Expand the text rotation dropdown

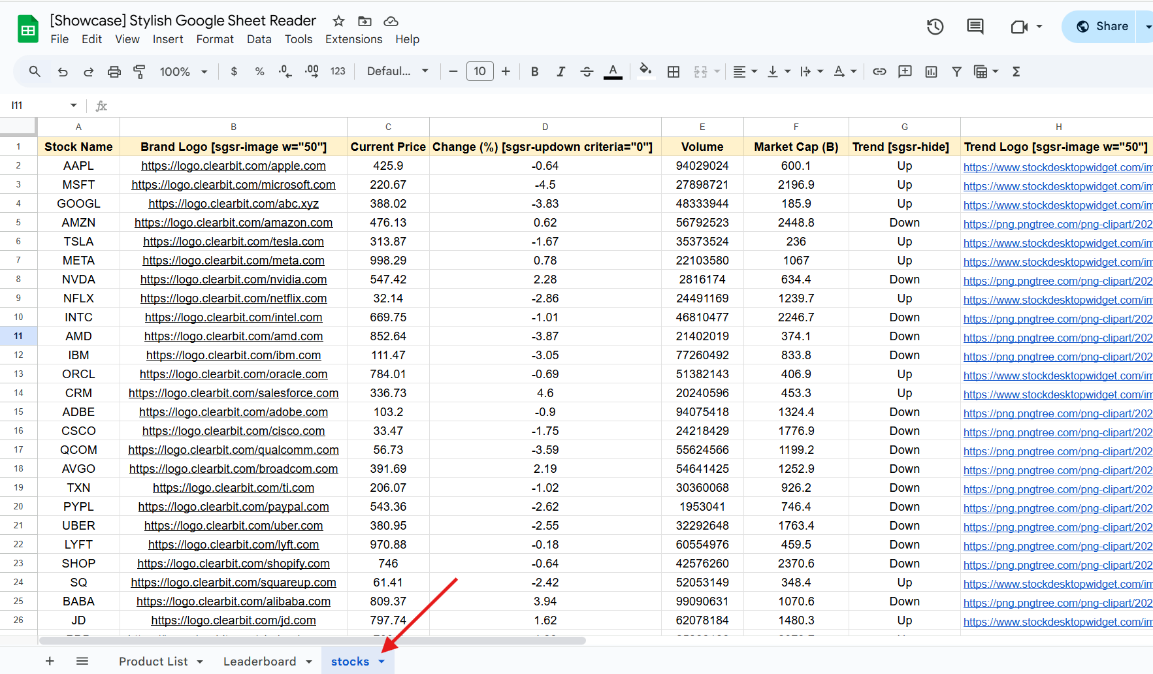coord(853,72)
